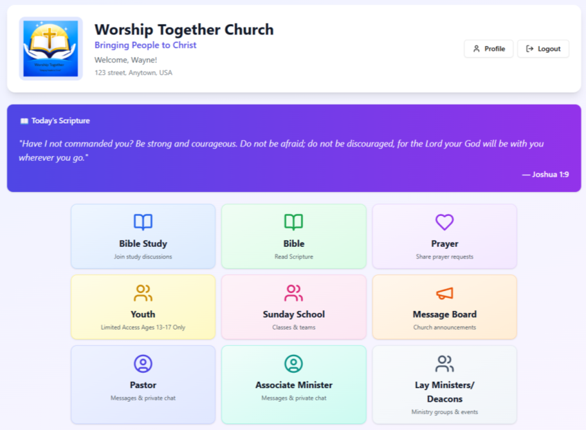Viewport: 586px width, 430px height.
Task: Click the Today's Scripture heading
Action: coord(60,121)
